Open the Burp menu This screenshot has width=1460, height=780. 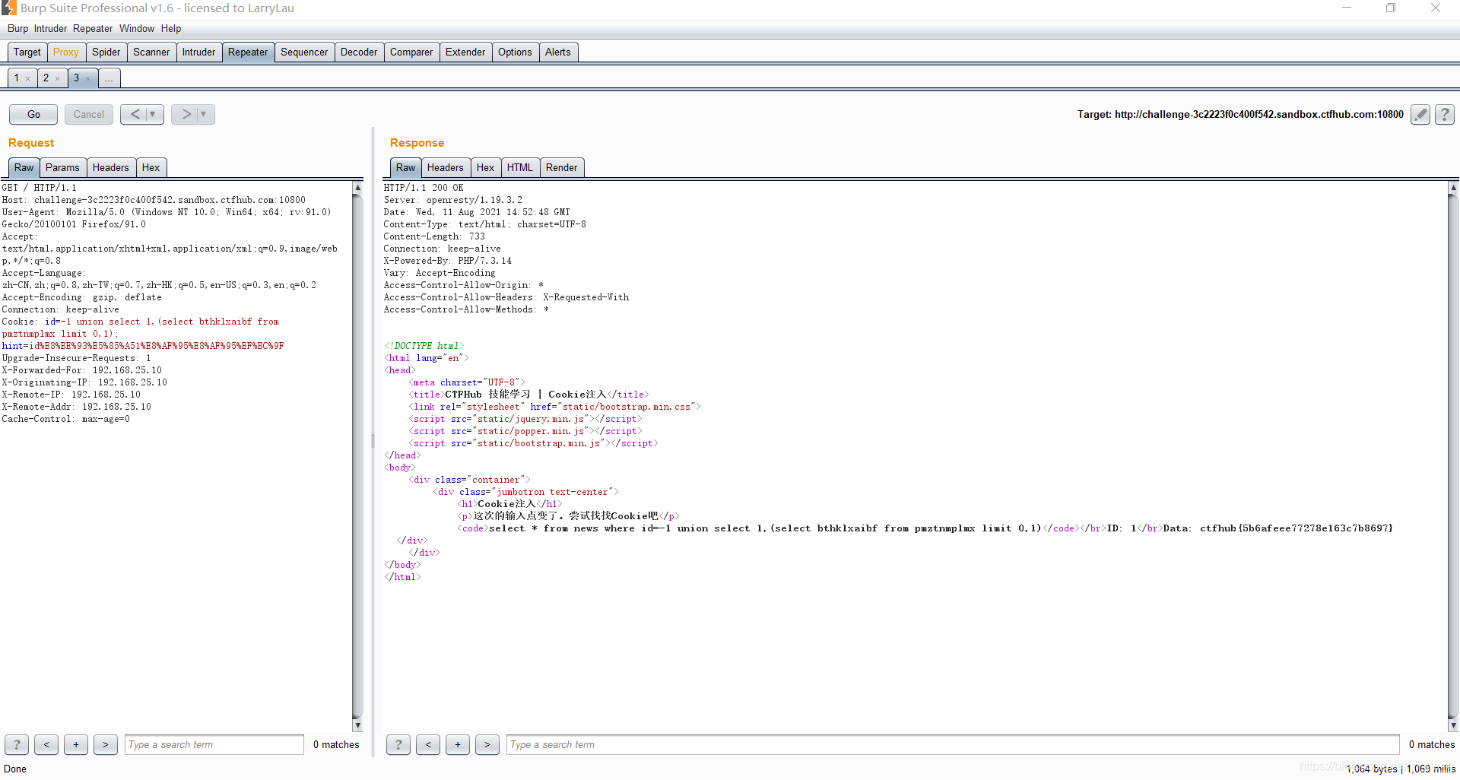point(17,29)
